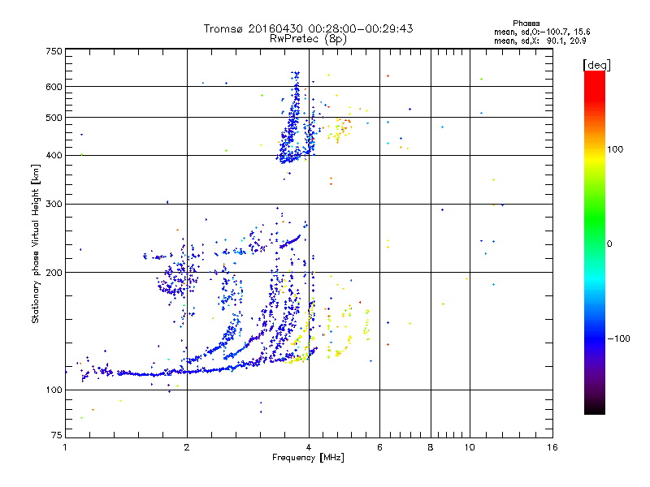650x487 pixels.
Task: Click the black bottom of the colorbar
Action: 595,408
